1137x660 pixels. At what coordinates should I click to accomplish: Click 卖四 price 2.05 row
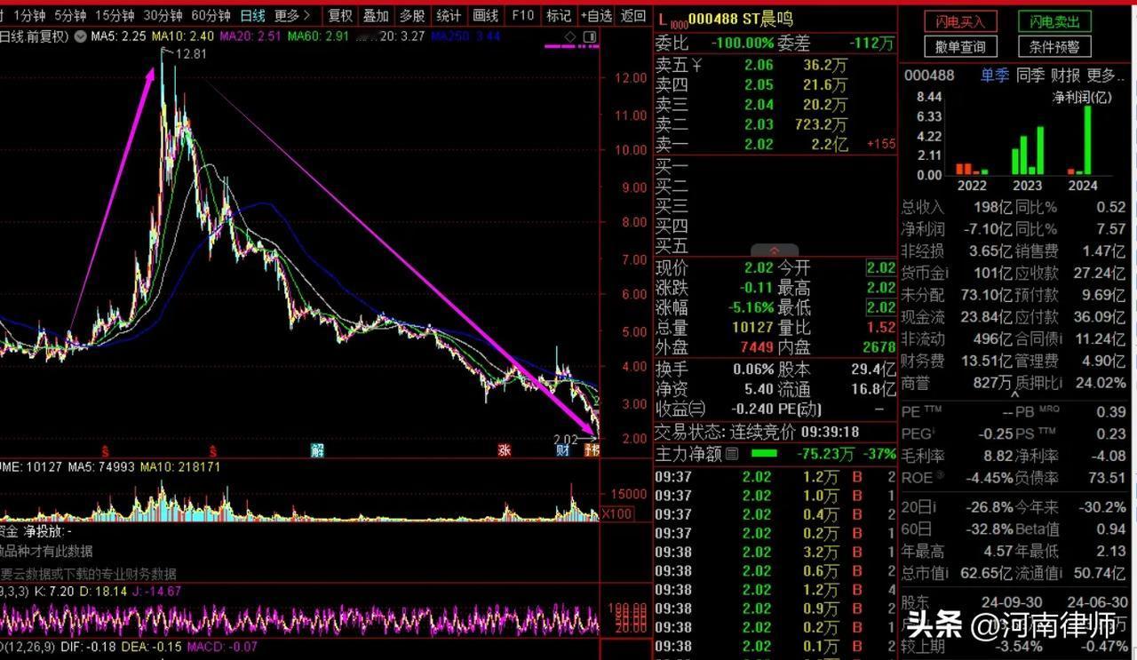coord(775,84)
